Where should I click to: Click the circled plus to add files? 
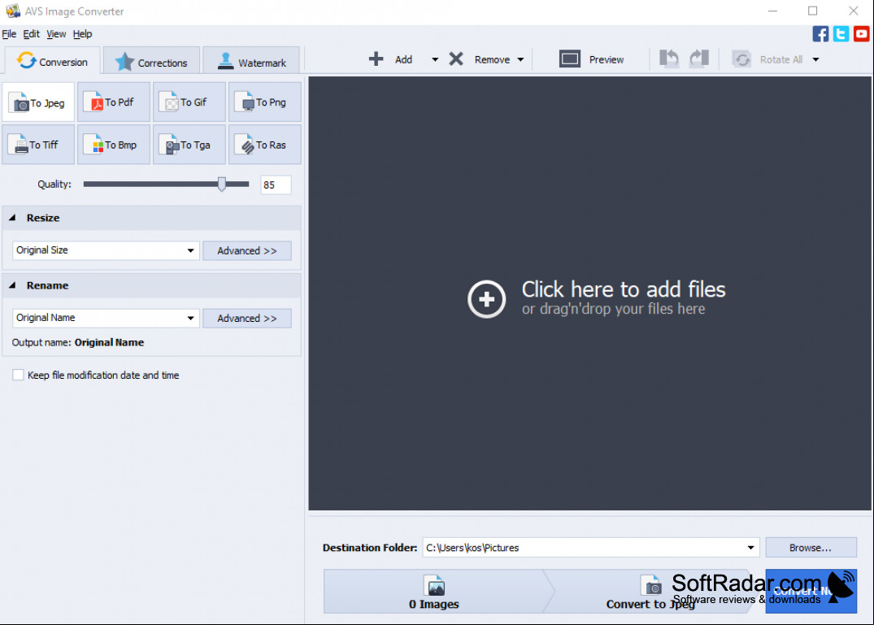[x=487, y=299]
